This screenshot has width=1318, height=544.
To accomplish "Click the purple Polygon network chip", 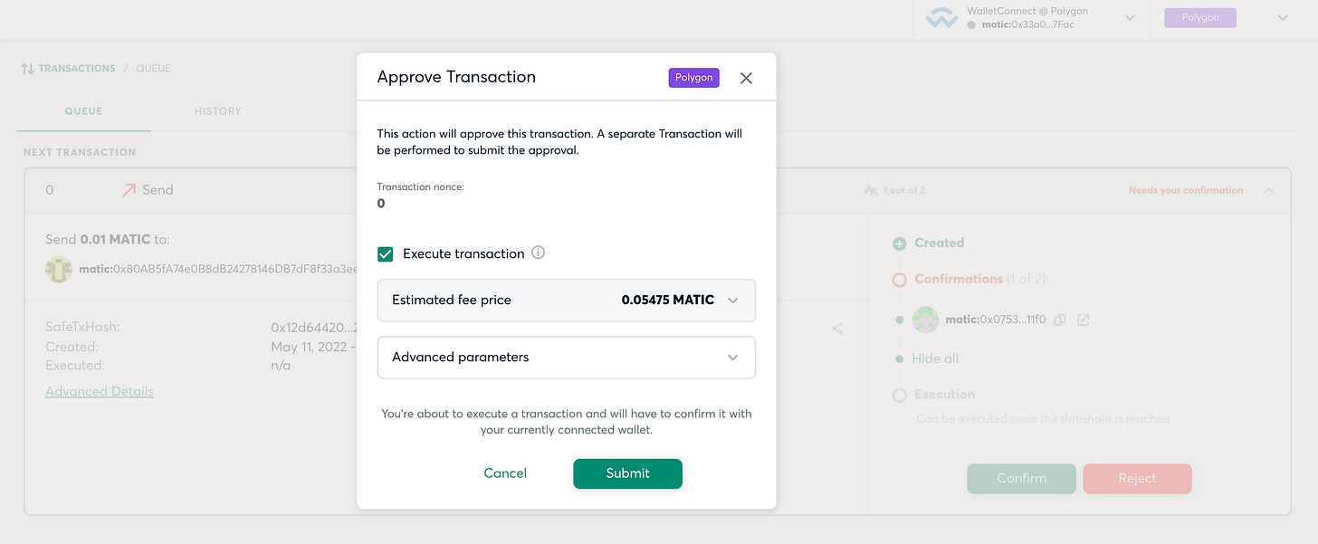I will point(1199,18).
